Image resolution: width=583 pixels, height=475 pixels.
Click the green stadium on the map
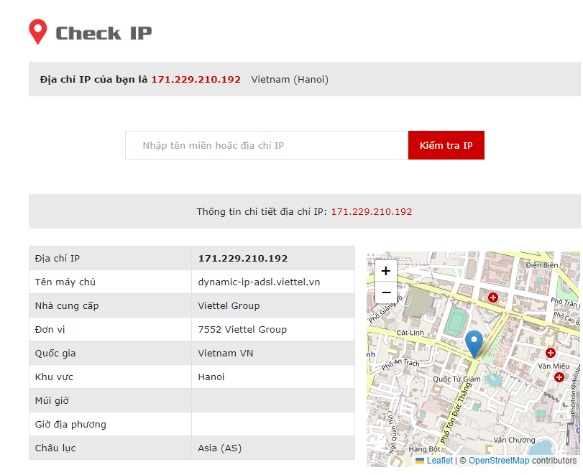tap(457, 322)
